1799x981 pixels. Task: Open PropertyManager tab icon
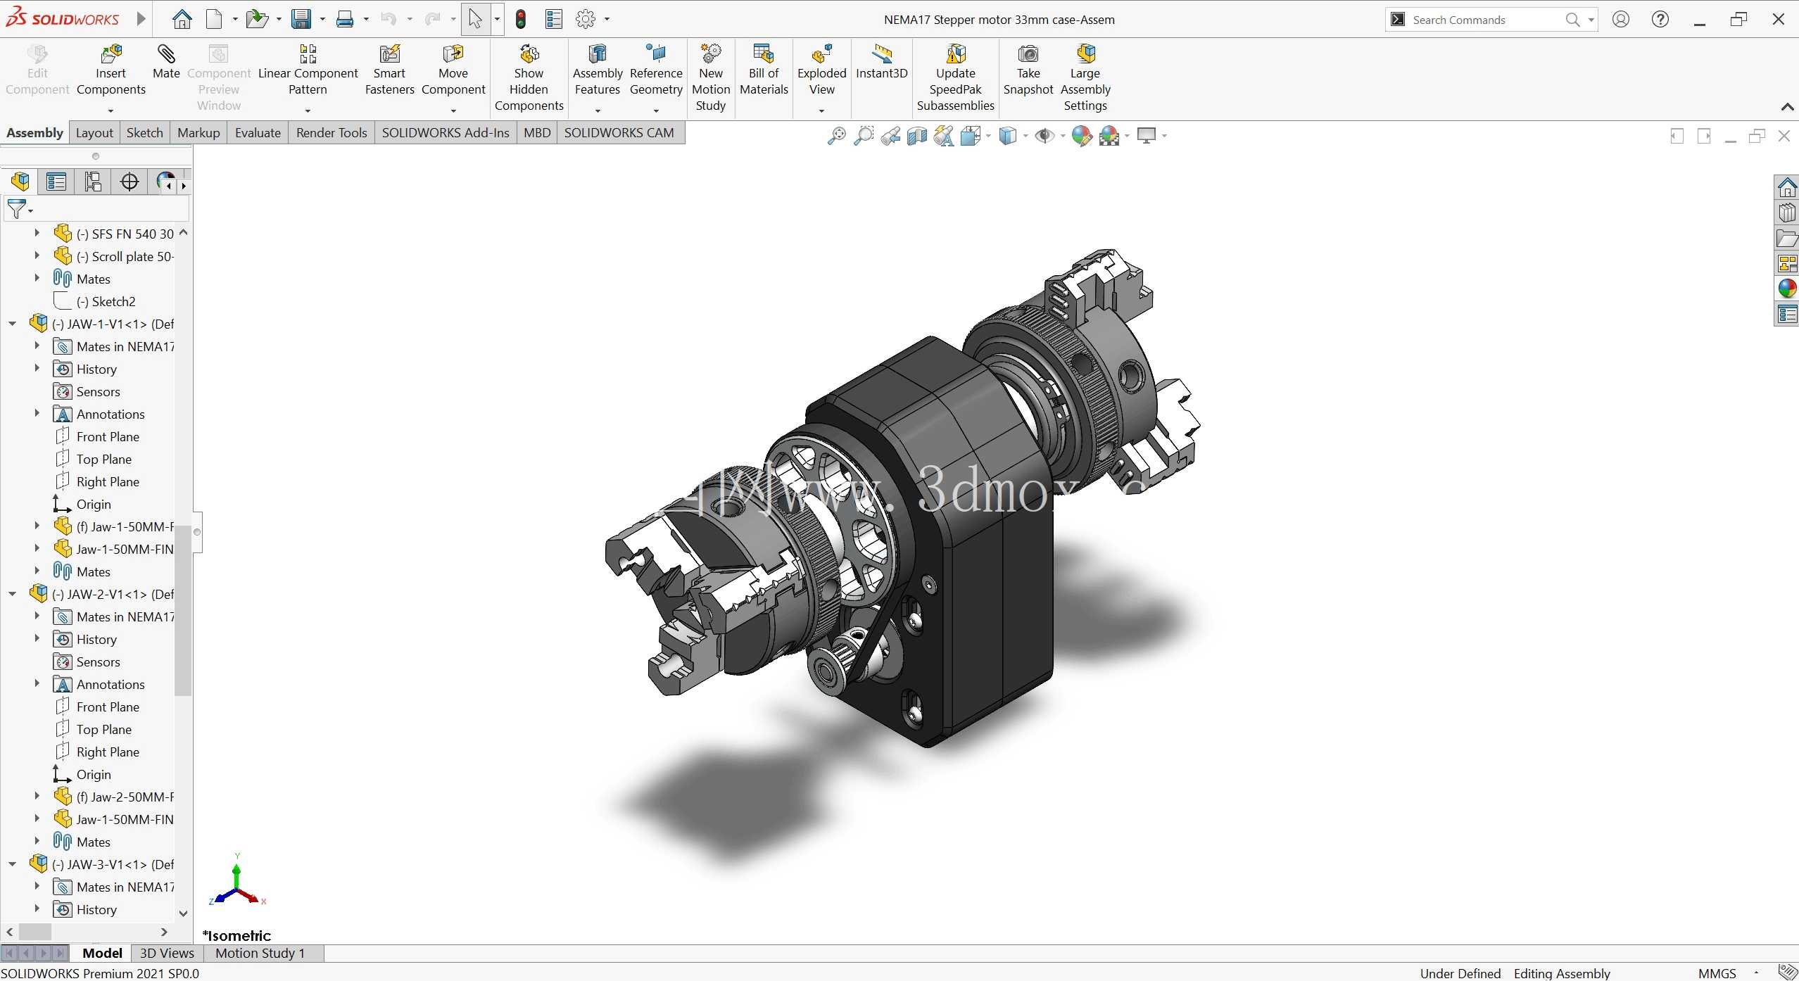point(56,182)
